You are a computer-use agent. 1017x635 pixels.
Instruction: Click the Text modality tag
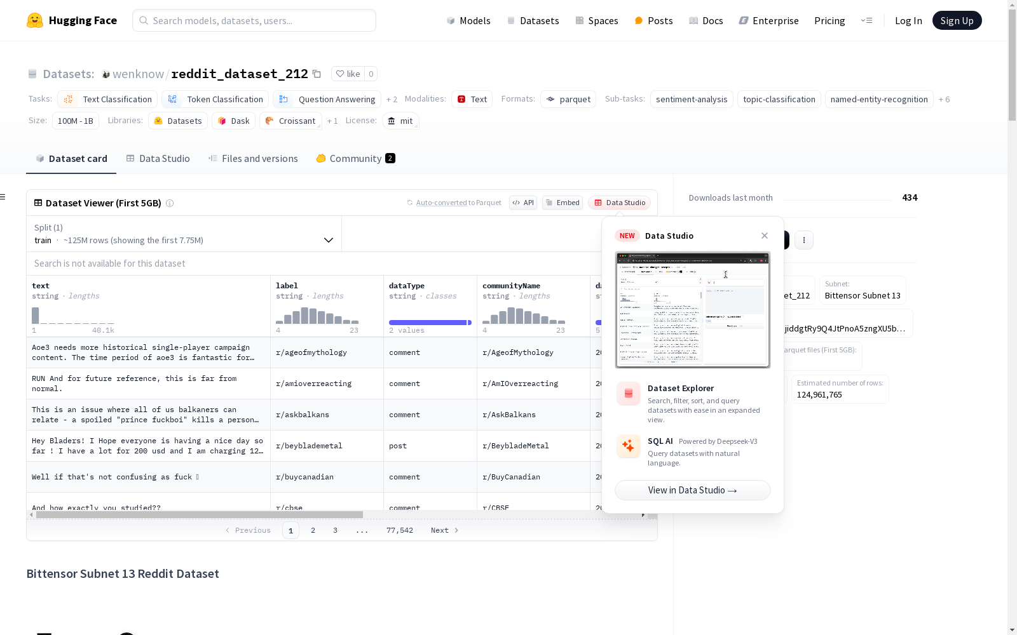(x=472, y=99)
